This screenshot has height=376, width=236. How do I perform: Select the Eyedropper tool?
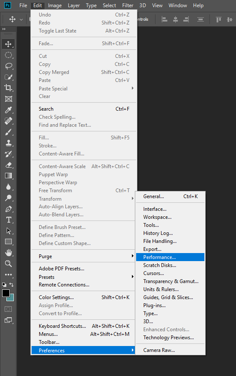8,110
